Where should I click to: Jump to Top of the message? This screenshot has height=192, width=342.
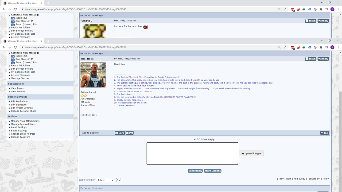pyautogui.click(x=325, y=133)
